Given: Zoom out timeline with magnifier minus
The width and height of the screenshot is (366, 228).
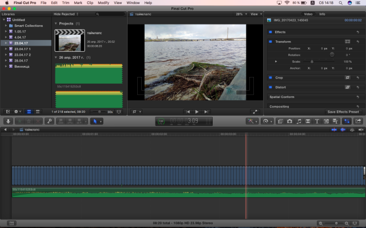Looking at the screenshot, I should pyautogui.click(x=321, y=223).
